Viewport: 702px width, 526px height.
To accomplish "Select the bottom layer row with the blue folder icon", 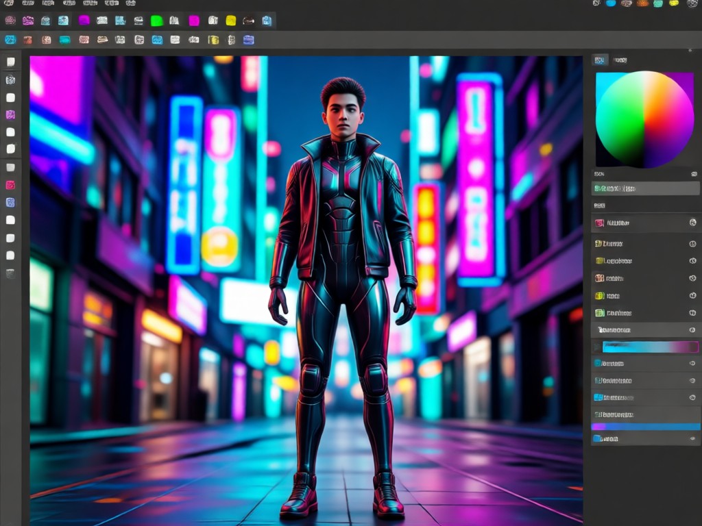I will pyautogui.click(x=645, y=439).
